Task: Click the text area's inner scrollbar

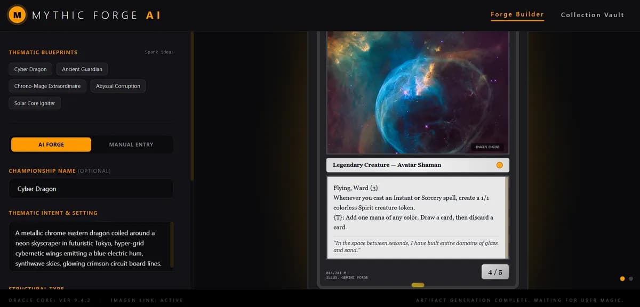Action: click(172, 245)
